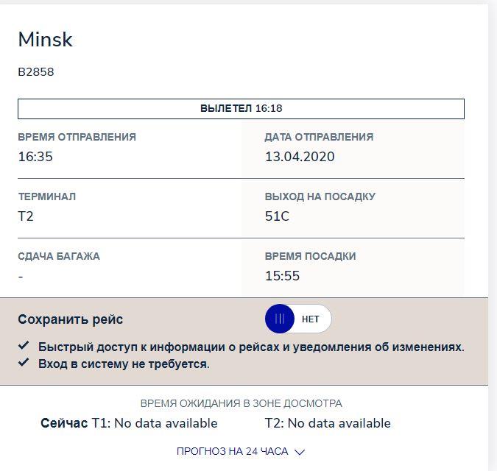Click the text about quick flight info access
The height and width of the screenshot is (471, 497).
(251, 347)
